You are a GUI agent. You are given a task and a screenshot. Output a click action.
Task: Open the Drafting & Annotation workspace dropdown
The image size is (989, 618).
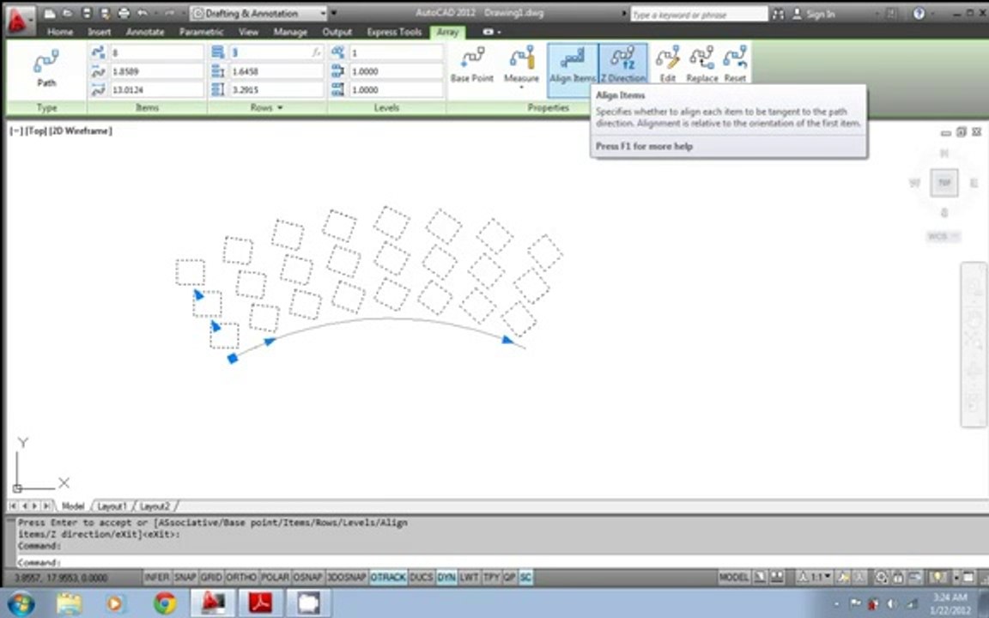pyautogui.click(x=259, y=13)
